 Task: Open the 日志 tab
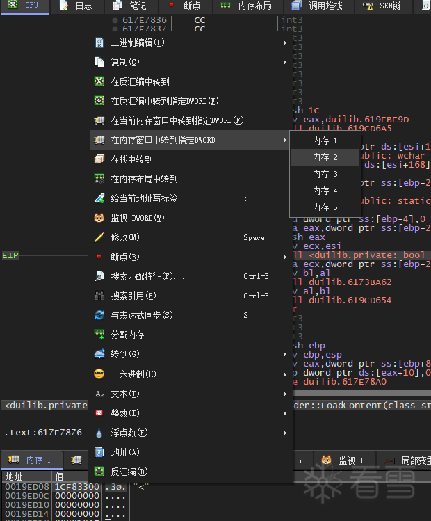click(76, 6)
